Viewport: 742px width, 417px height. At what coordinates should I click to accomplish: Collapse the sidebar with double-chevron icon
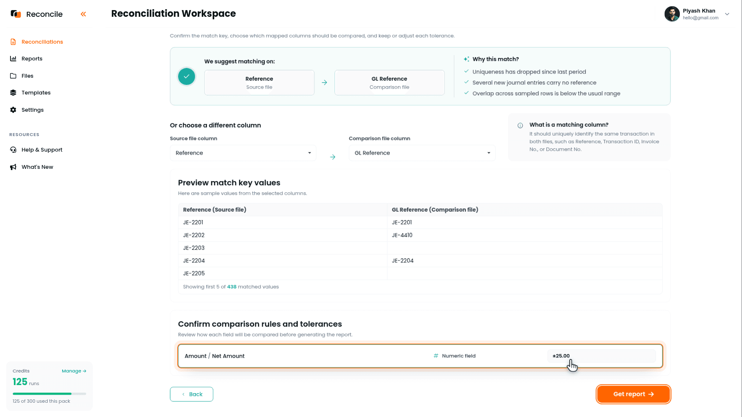83,14
